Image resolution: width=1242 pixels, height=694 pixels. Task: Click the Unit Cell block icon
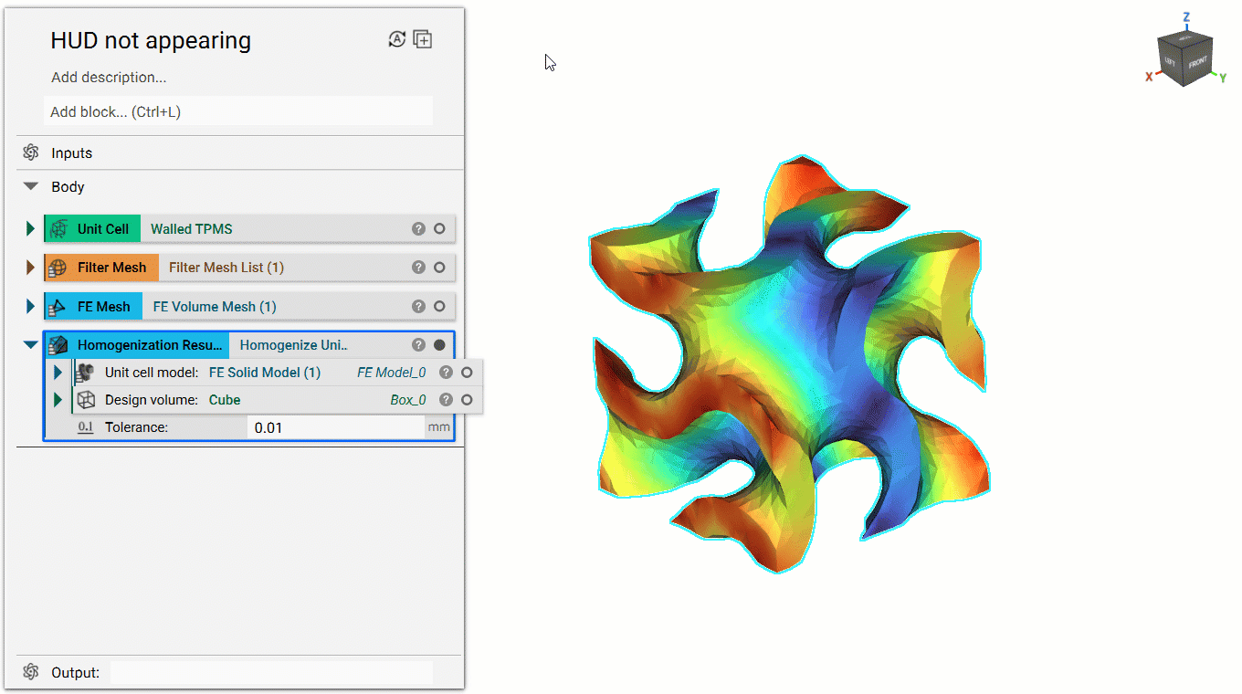coord(59,229)
